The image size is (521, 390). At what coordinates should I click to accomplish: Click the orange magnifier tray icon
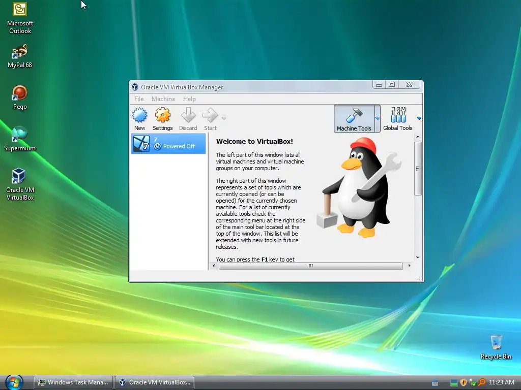pyautogui.click(x=482, y=382)
